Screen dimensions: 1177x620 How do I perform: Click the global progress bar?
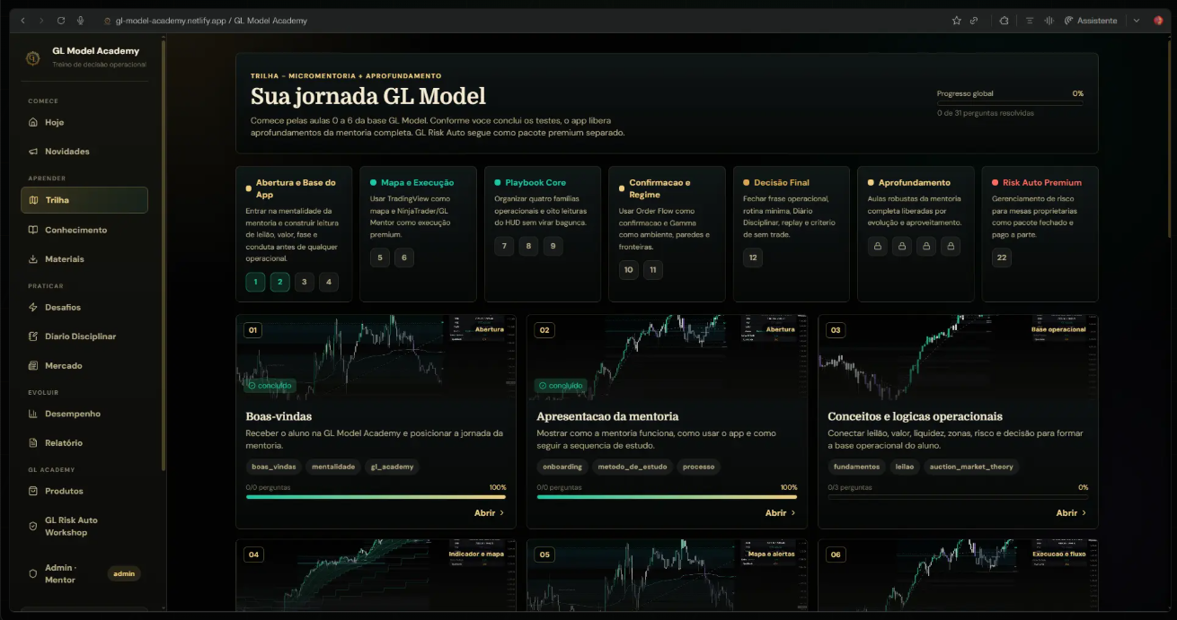click(1010, 103)
